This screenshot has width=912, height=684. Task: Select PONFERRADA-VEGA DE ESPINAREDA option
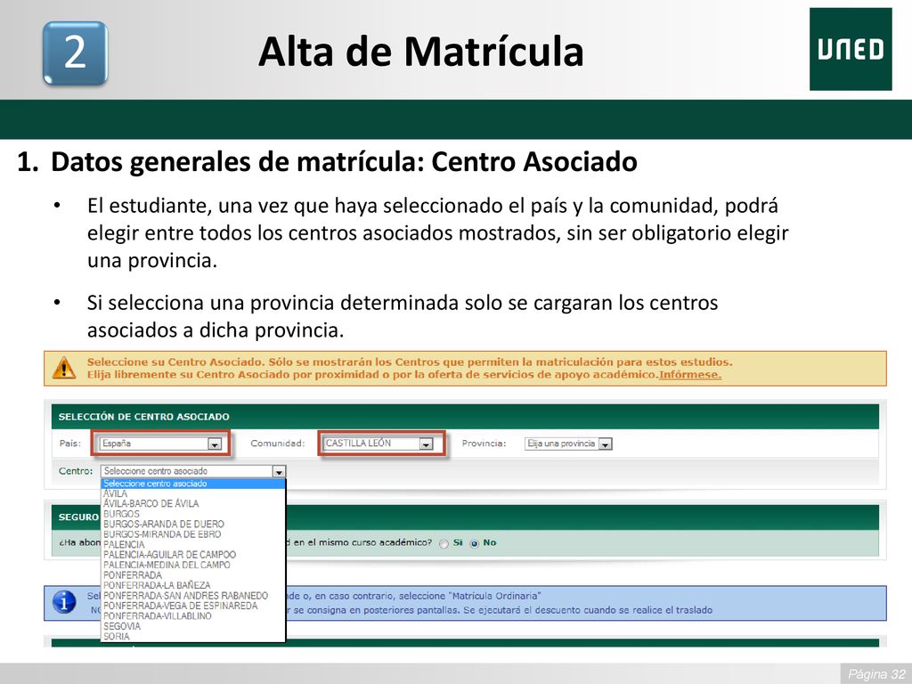193,606
